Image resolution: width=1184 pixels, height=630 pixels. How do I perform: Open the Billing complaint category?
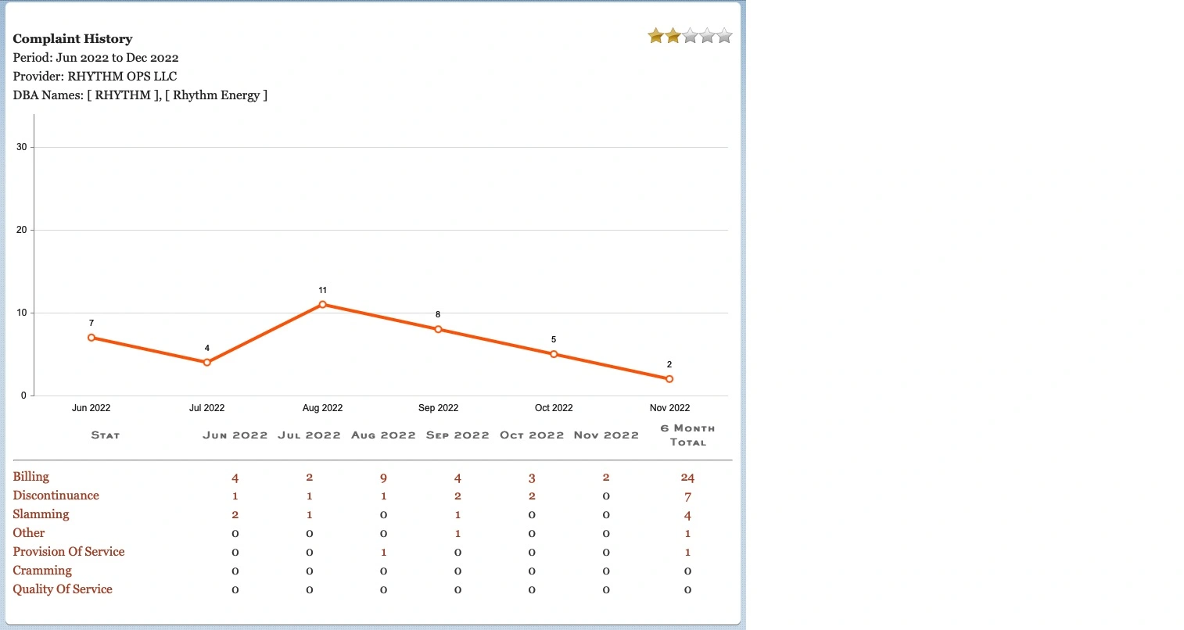point(30,476)
